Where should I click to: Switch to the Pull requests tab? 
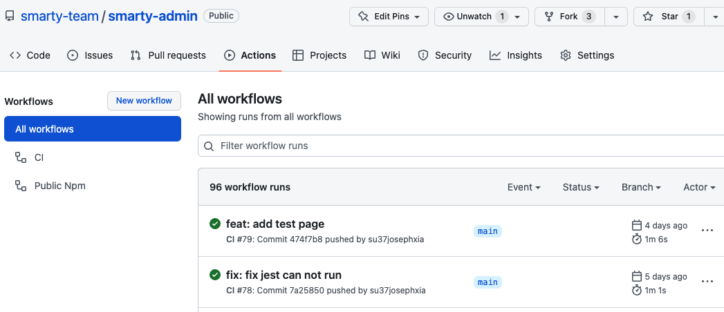[168, 55]
